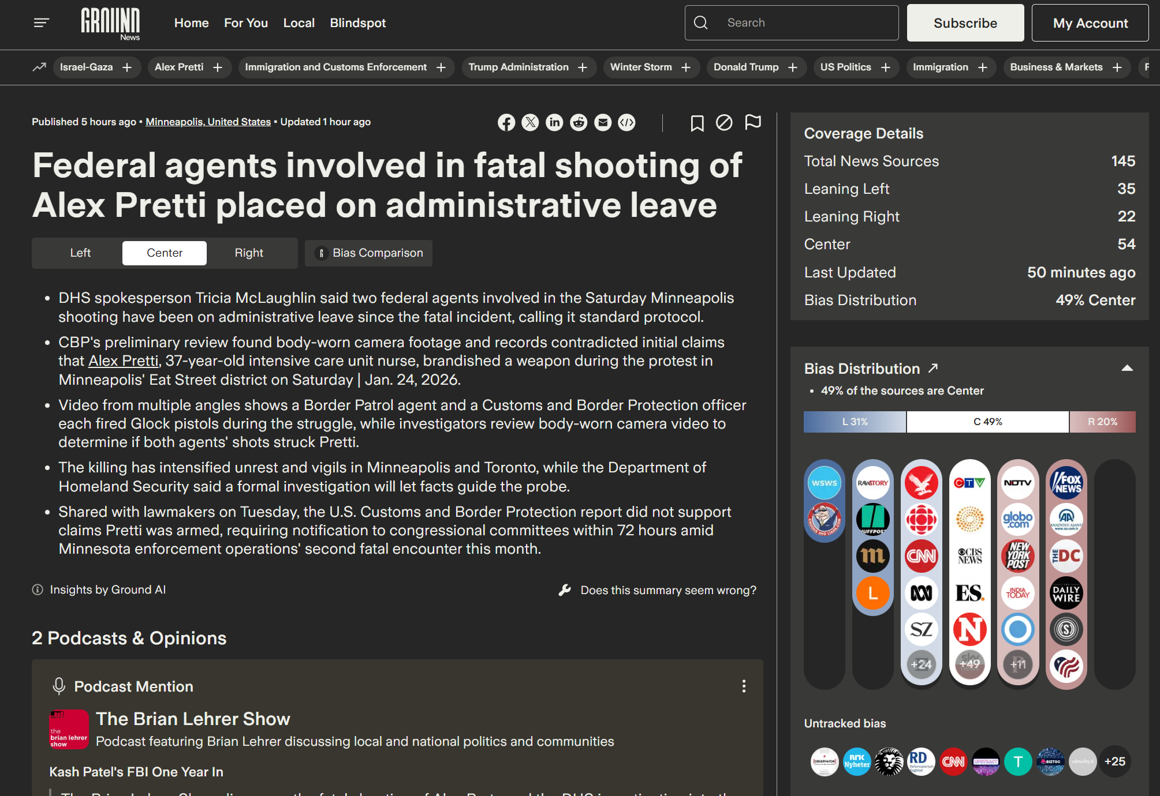Screen dimensions: 1160x796
Task: Open the For You page
Action: [245, 23]
